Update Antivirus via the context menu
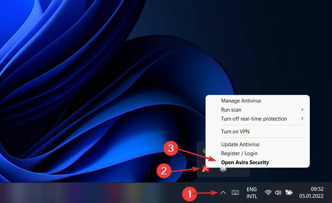The image size is (332, 203). (240, 144)
